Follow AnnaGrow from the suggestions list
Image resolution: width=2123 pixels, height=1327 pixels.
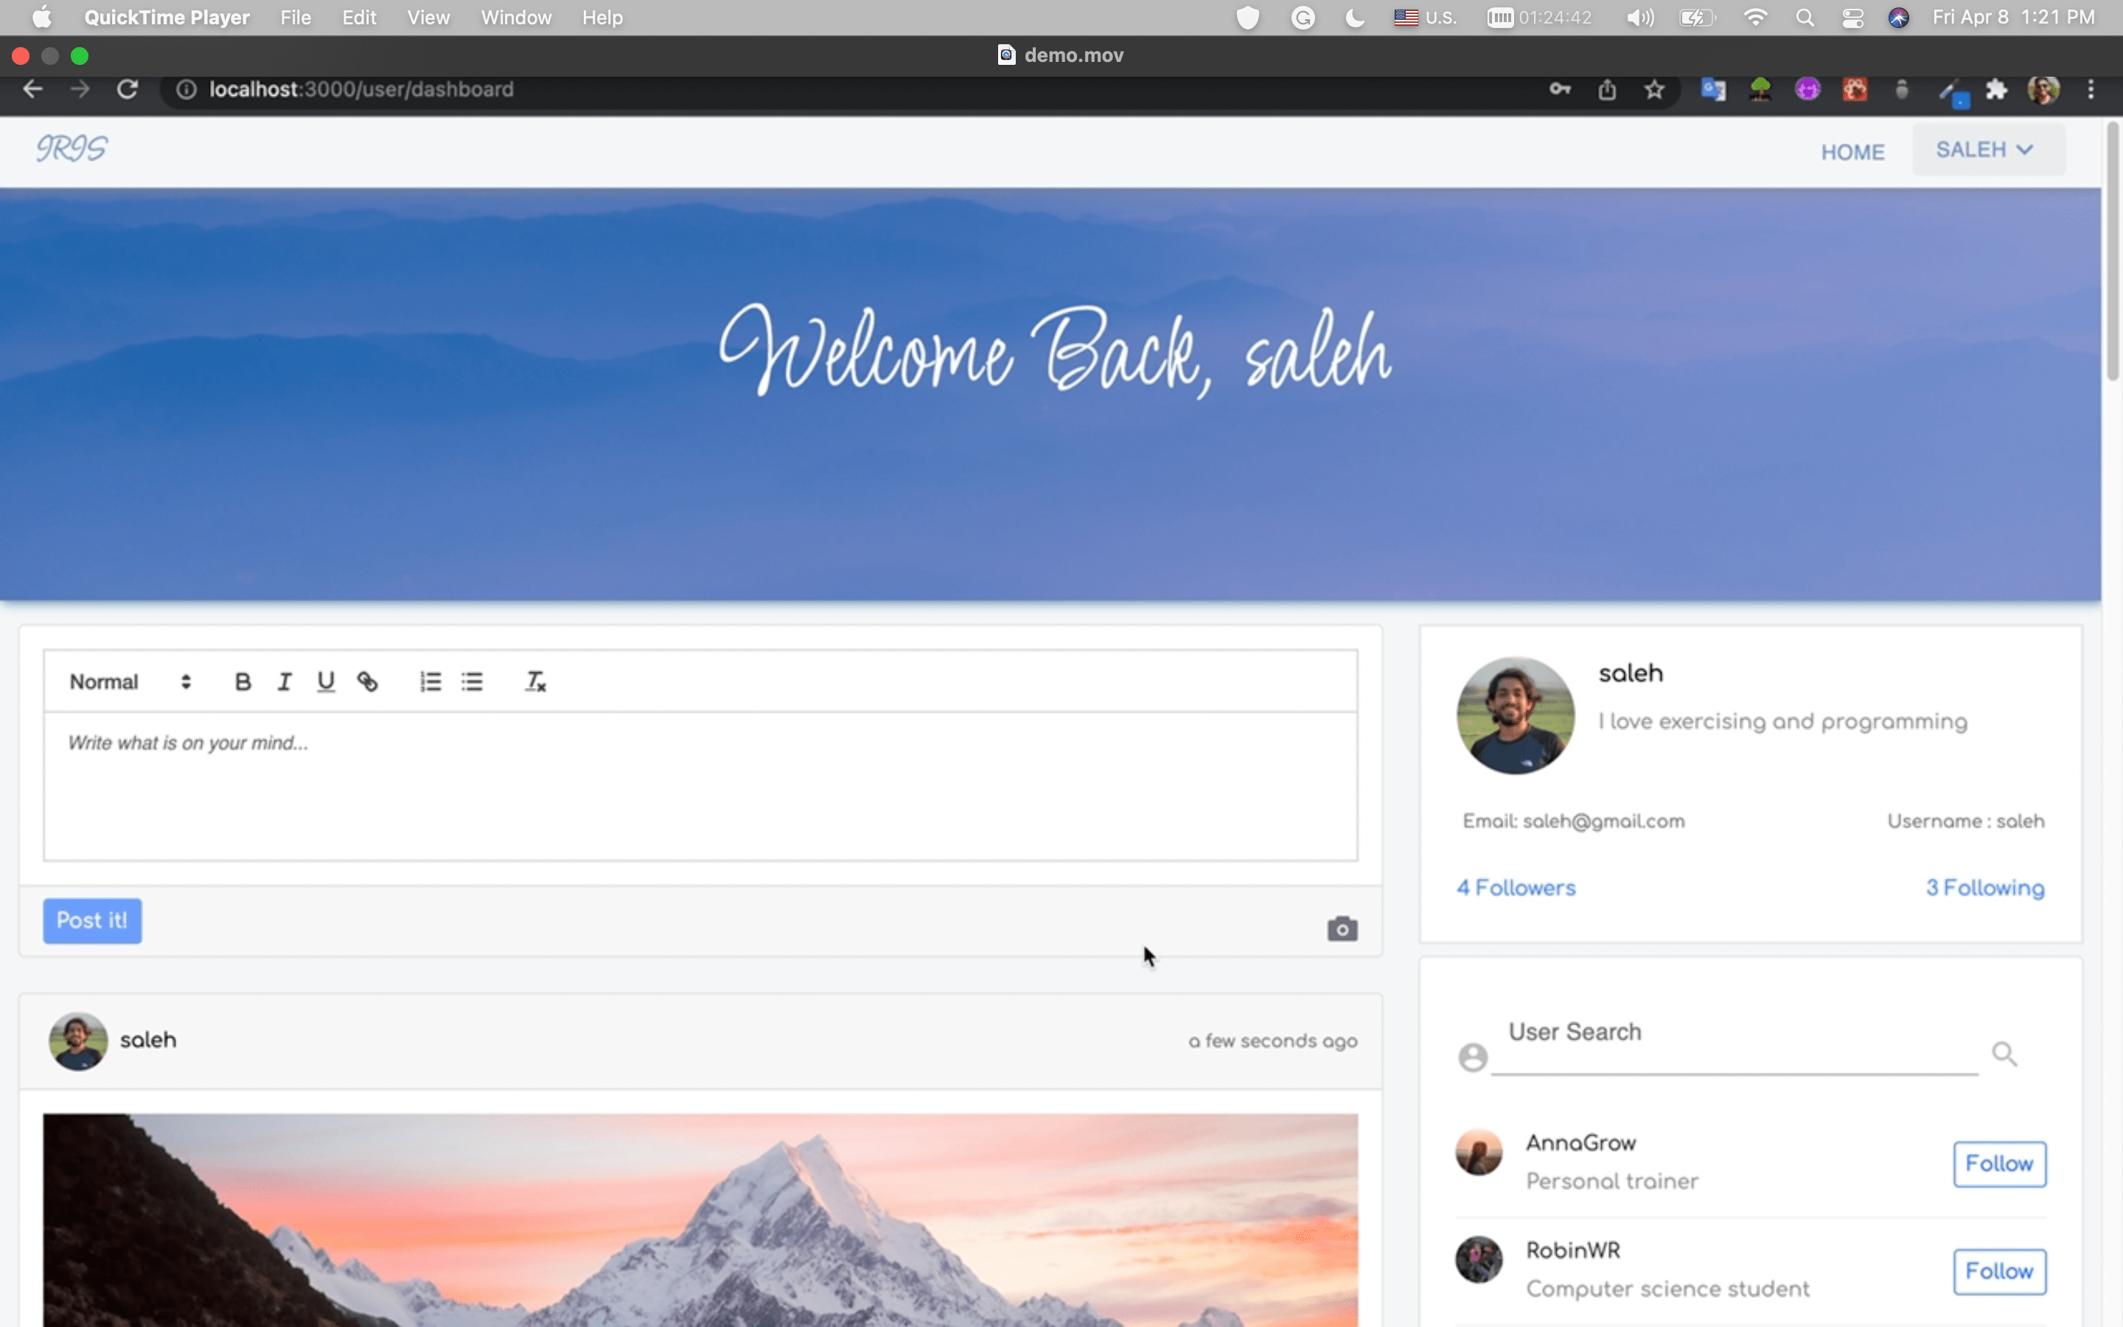pyautogui.click(x=1998, y=1164)
